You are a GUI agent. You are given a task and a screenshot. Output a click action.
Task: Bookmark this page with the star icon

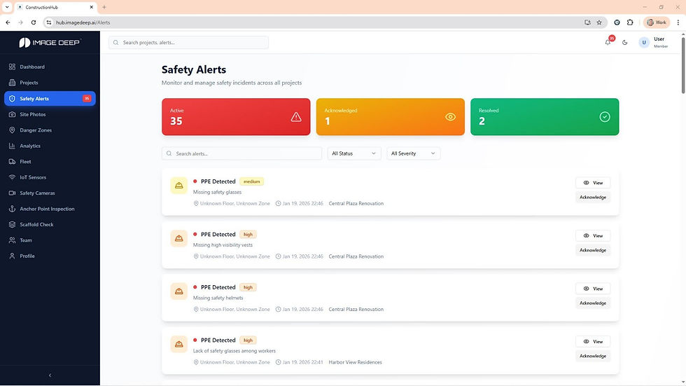click(x=599, y=22)
